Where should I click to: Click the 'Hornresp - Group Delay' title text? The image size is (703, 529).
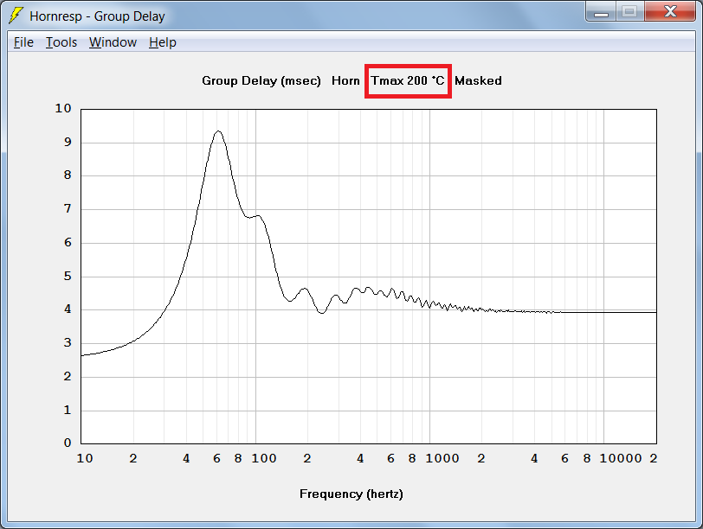tap(97, 16)
